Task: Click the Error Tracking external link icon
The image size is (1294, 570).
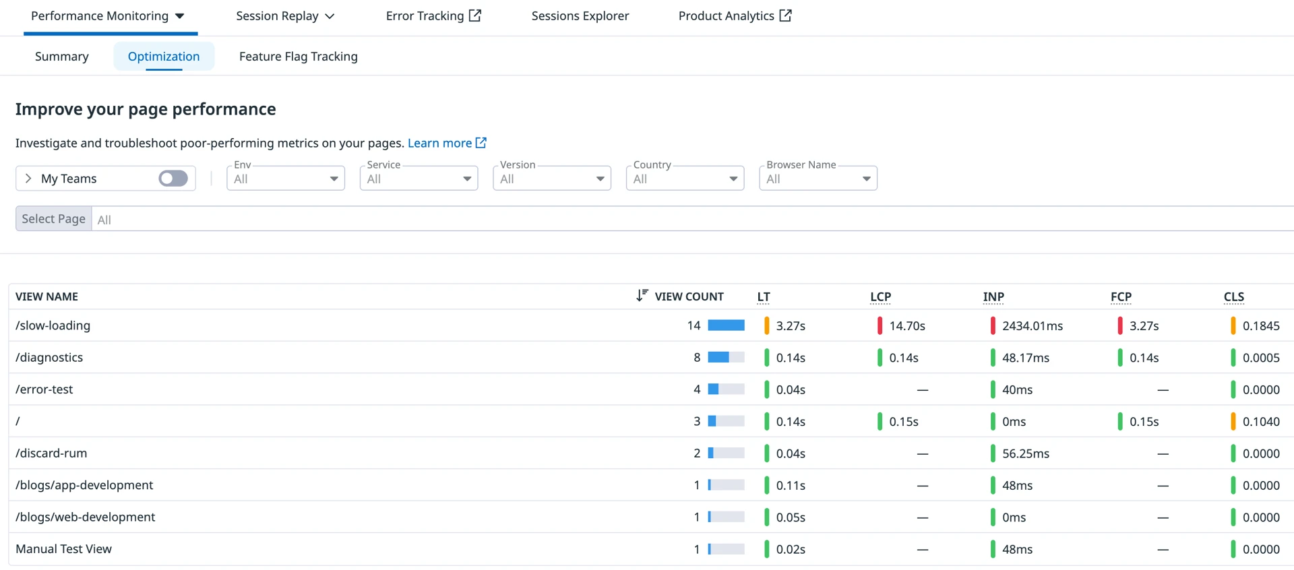Action: tap(475, 15)
